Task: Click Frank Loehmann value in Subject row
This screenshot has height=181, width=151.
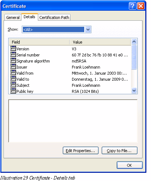Action: 86,85
